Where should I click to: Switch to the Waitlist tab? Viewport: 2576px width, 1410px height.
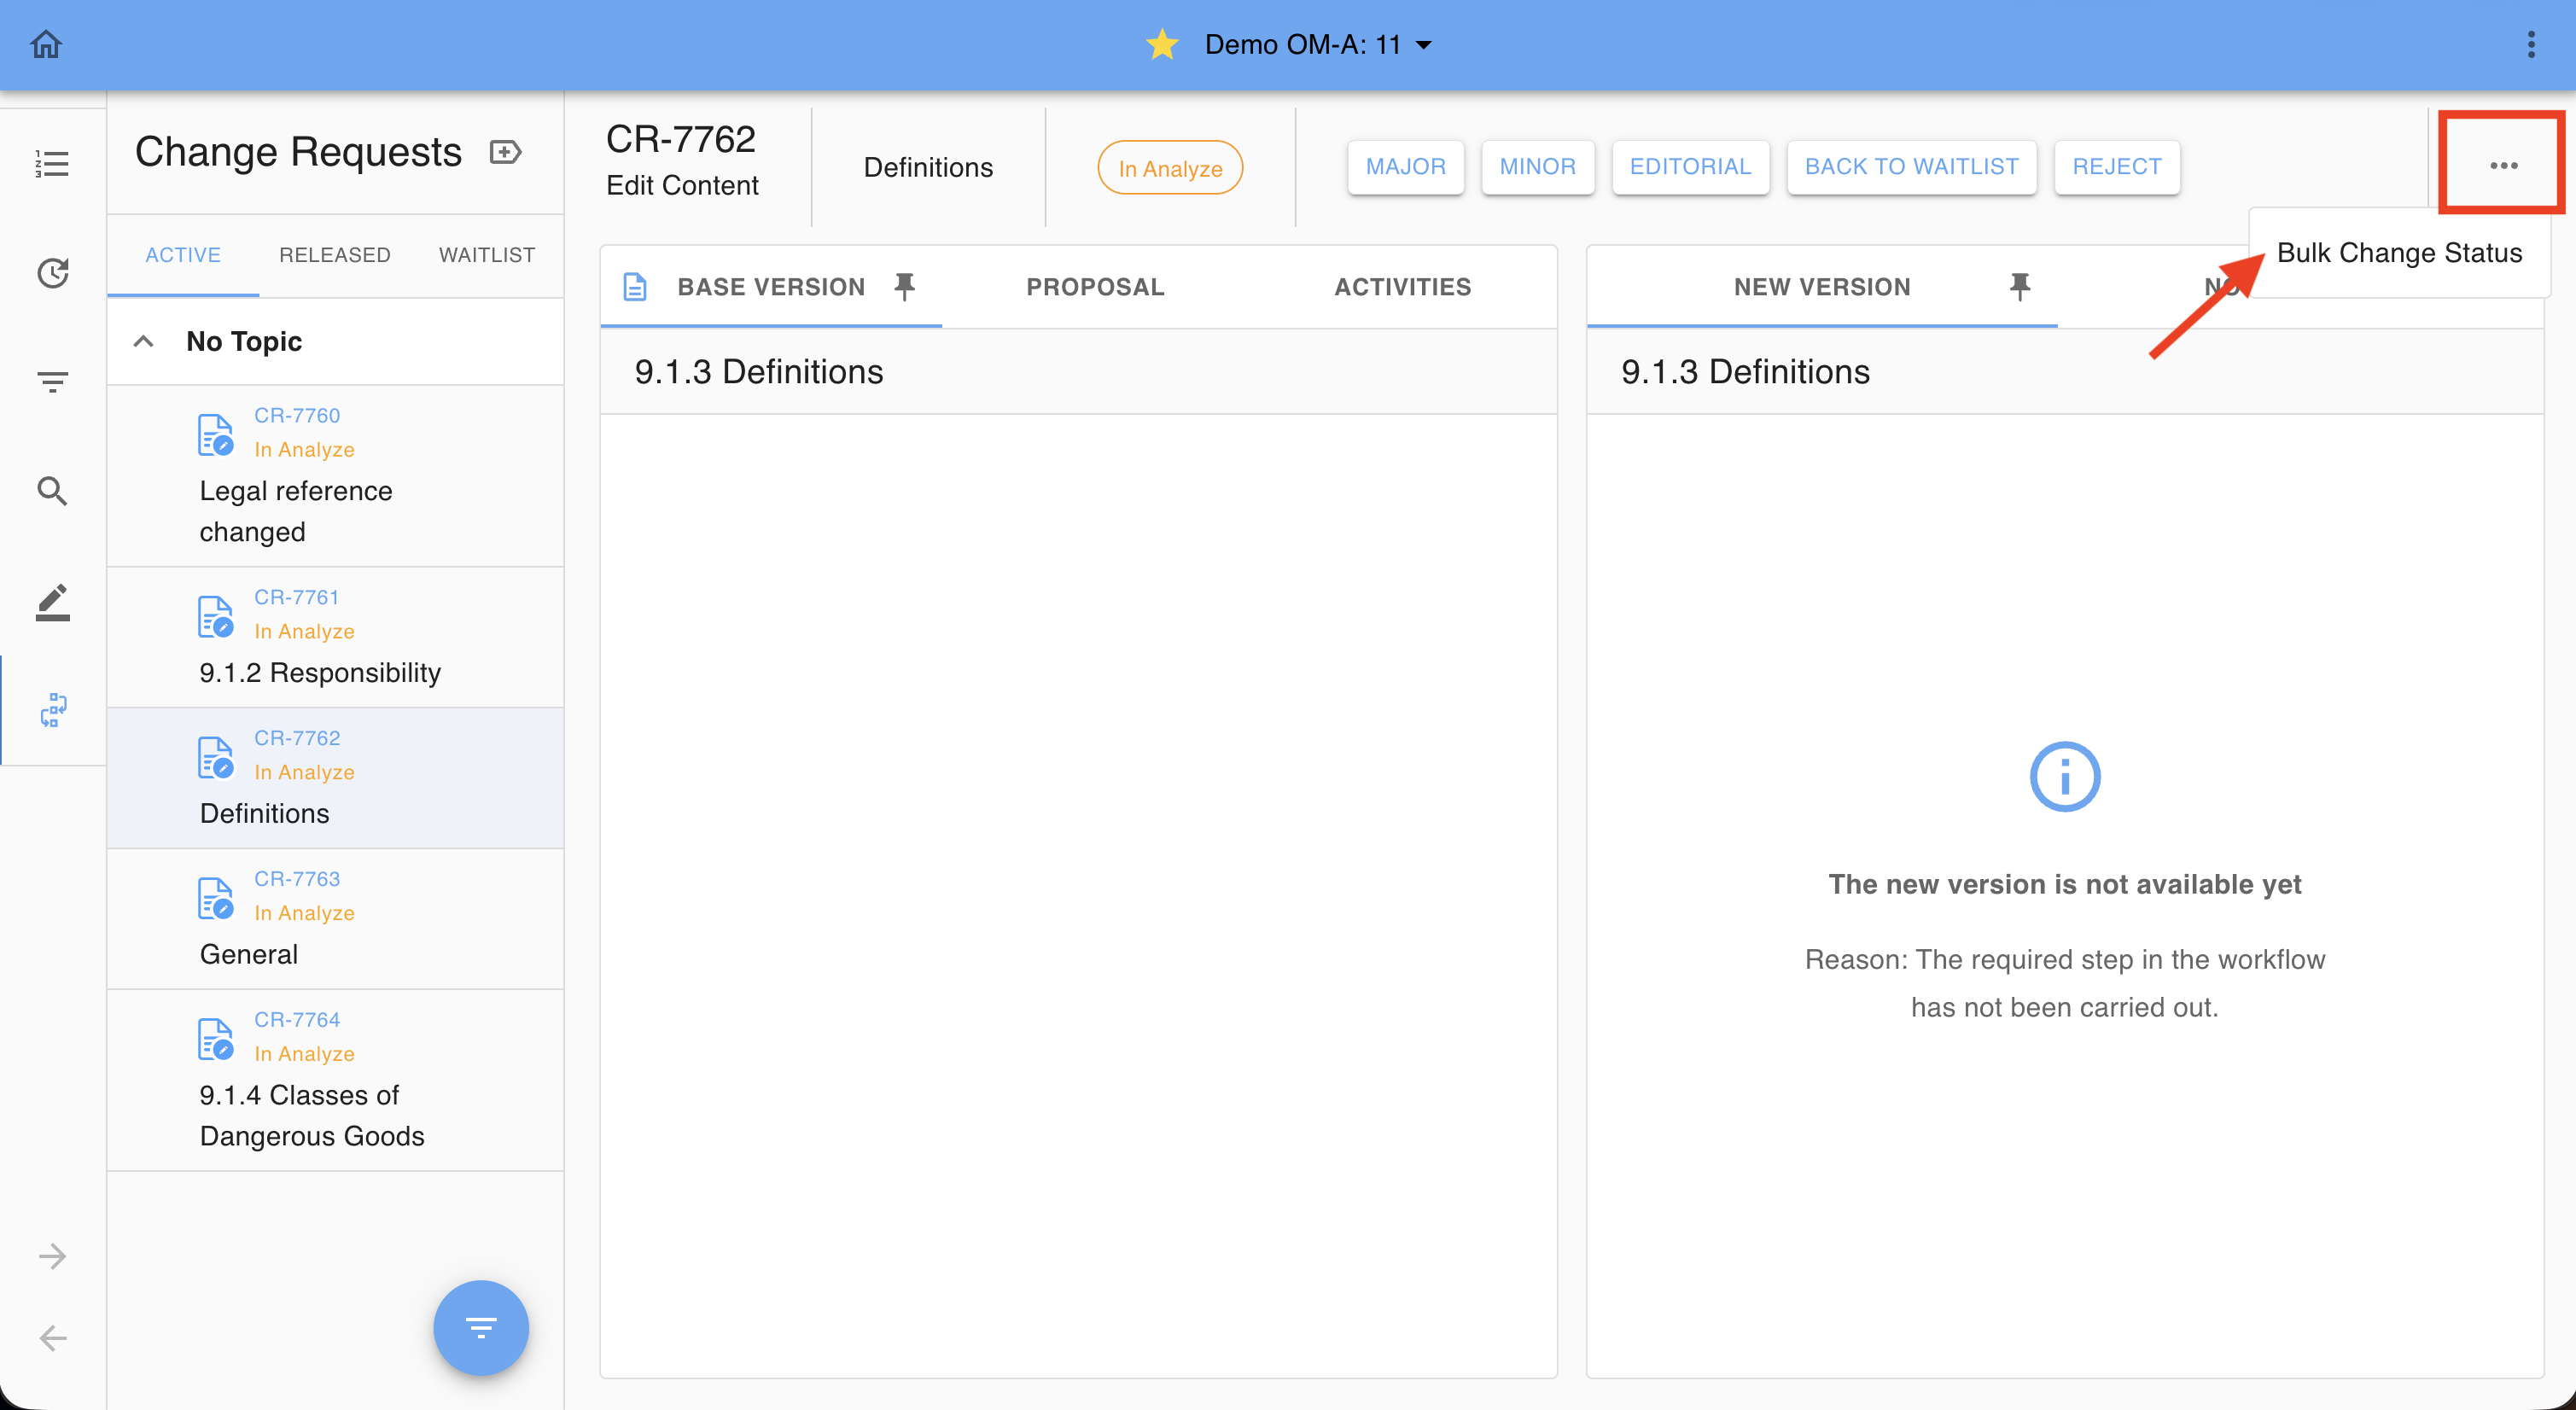click(x=487, y=255)
